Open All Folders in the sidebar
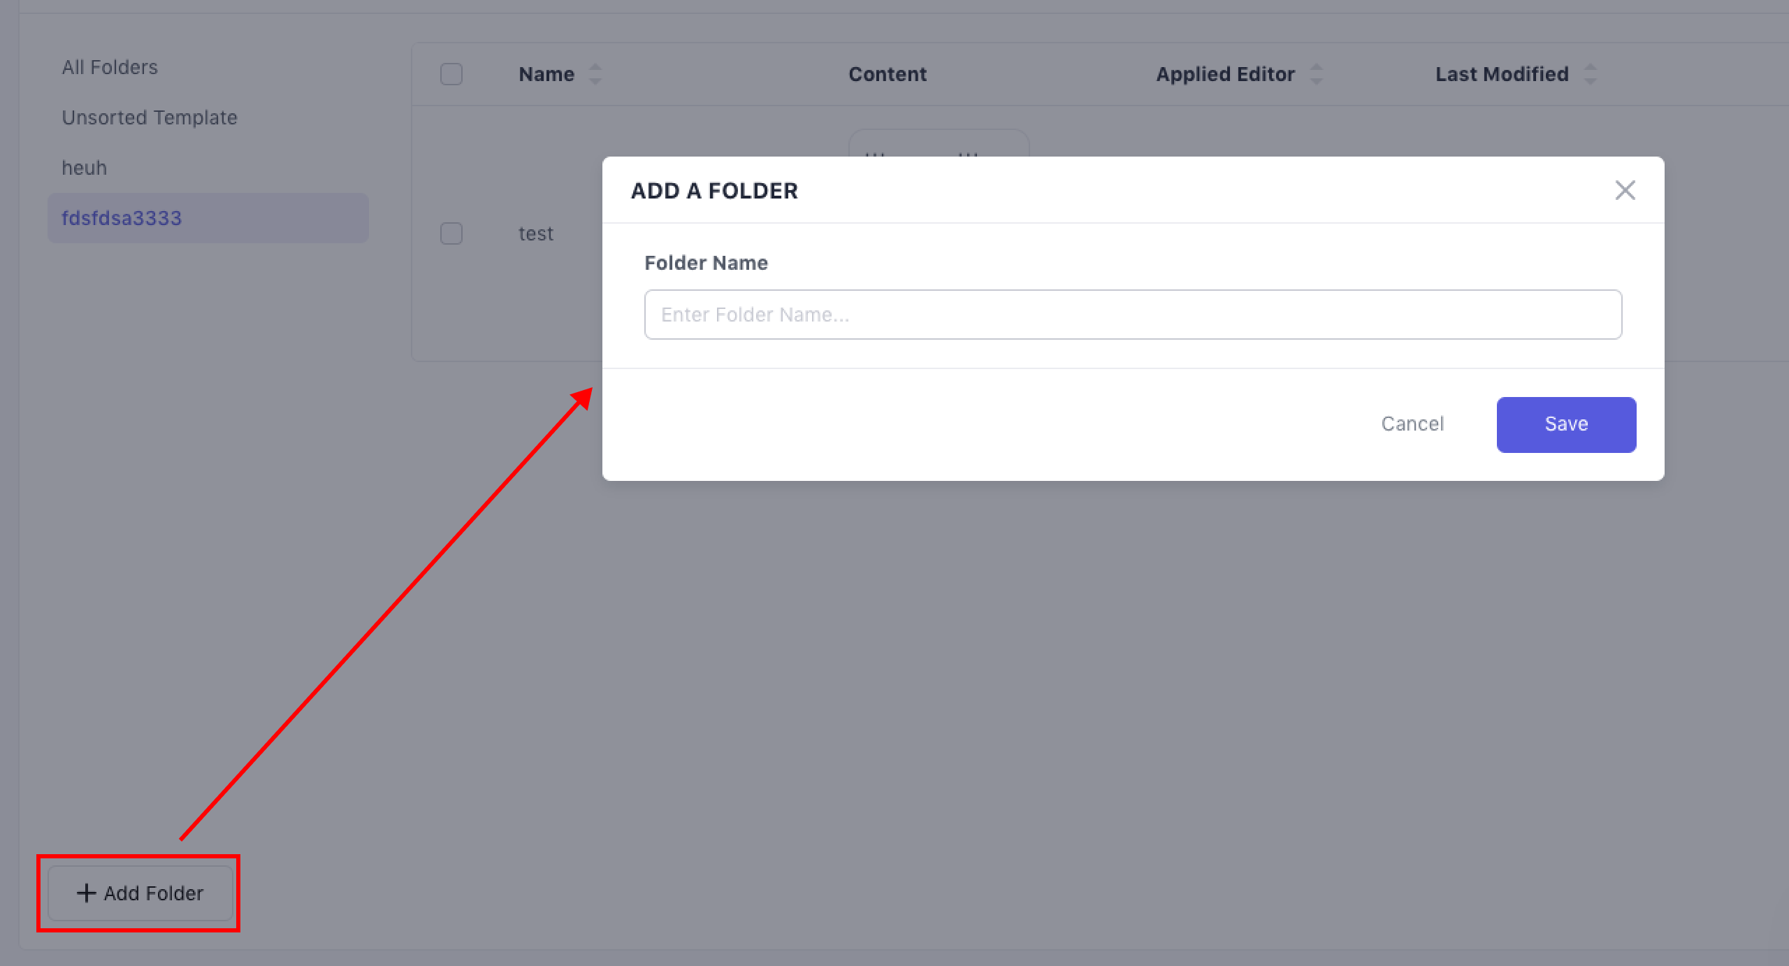This screenshot has height=966, width=1789. click(x=110, y=67)
